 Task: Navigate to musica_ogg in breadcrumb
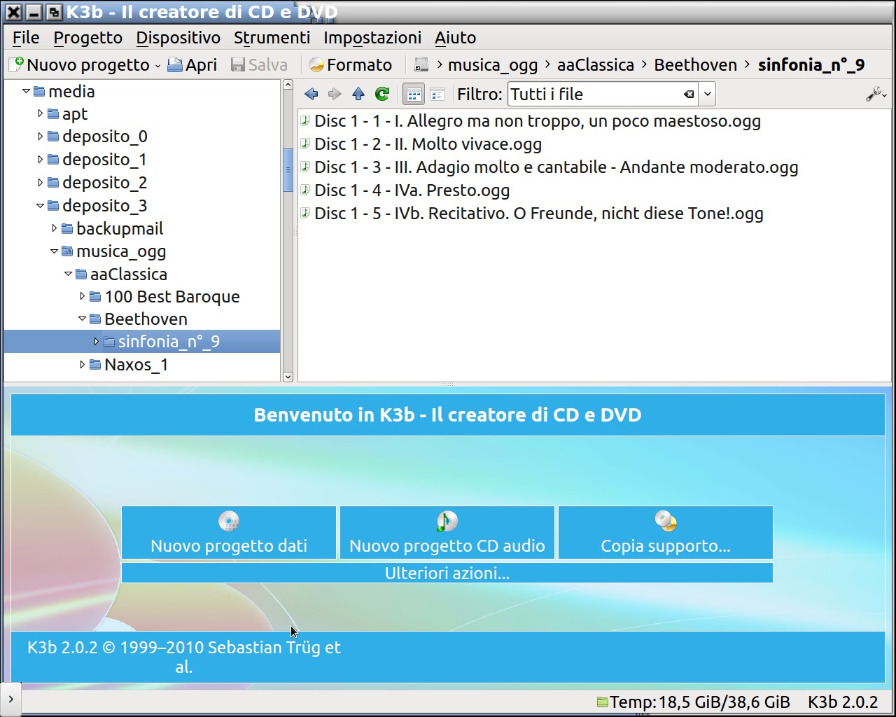pos(493,65)
